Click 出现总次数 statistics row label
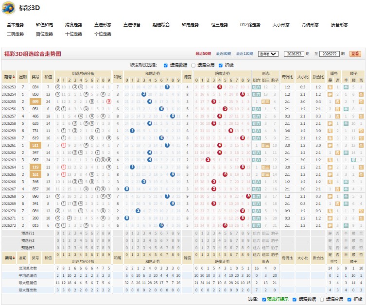 [x=28, y=269]
